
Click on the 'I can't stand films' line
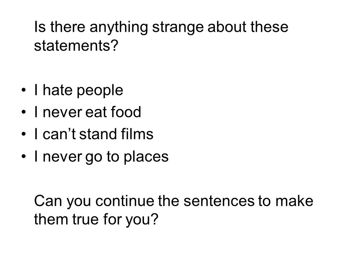94,134
